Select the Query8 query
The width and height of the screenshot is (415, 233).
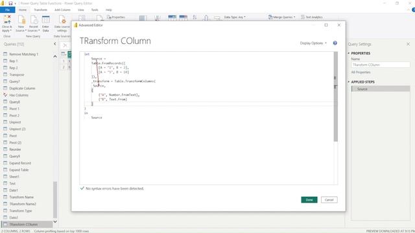pyautogui.click(x=14, y=102)
